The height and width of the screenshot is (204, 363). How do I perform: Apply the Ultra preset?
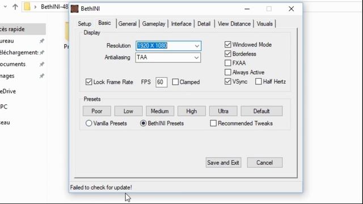[x=223, y=111]
